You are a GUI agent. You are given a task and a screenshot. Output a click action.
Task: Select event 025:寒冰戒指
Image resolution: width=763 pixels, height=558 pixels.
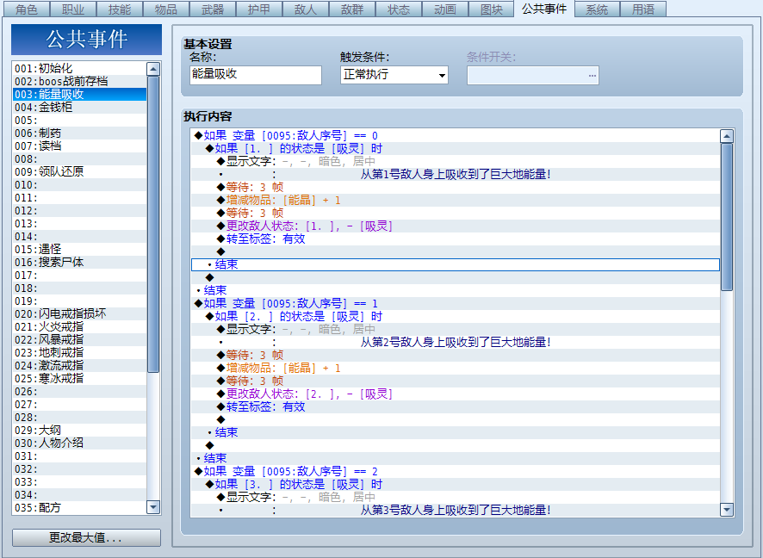(80, 379)
